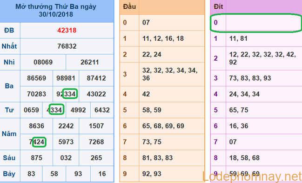Select fourth prize number 4334
302x183 pixels.
point(54,110)
